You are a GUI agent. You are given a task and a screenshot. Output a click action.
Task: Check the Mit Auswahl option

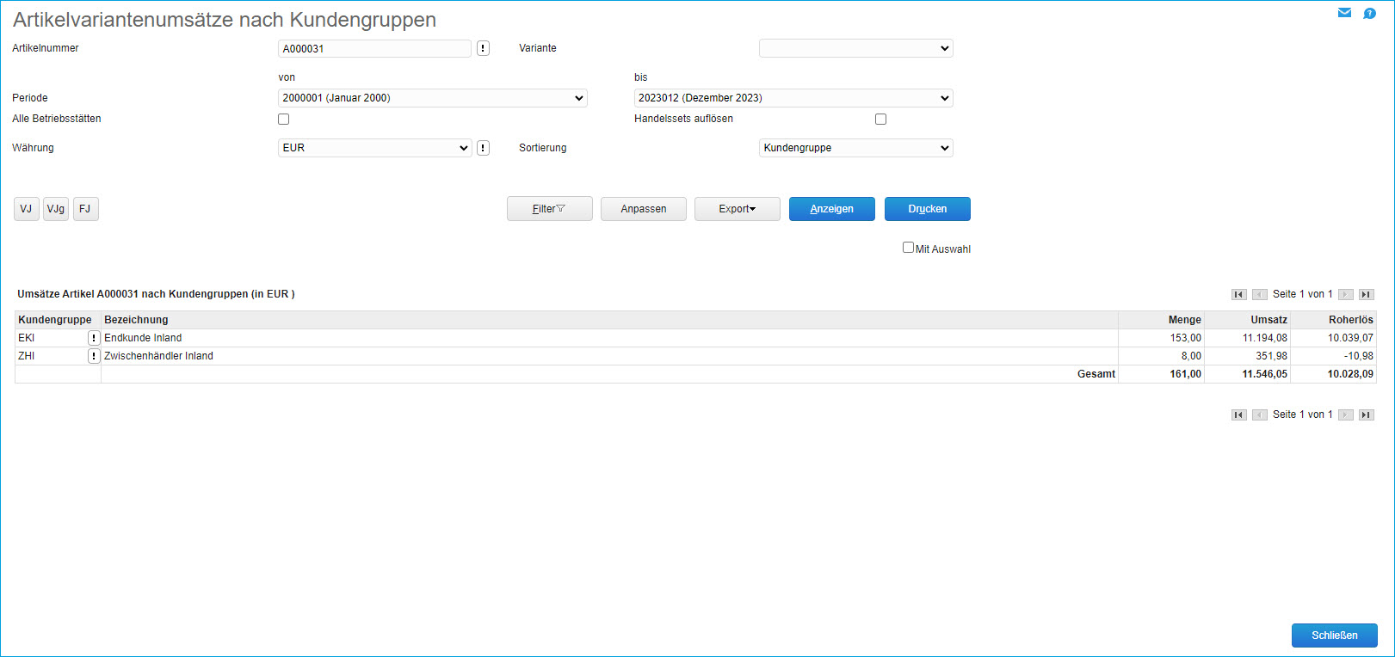[x=908, y=248]
